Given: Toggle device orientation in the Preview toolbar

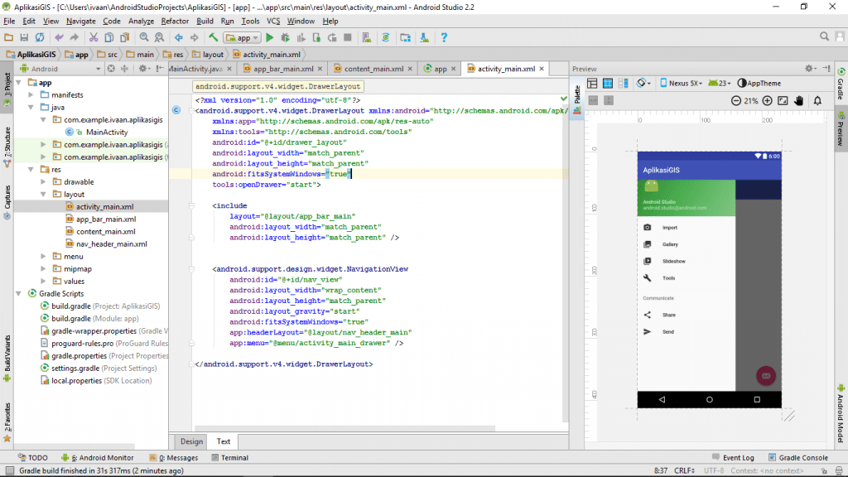Looking at the screenshot, I should pos(641,84).
